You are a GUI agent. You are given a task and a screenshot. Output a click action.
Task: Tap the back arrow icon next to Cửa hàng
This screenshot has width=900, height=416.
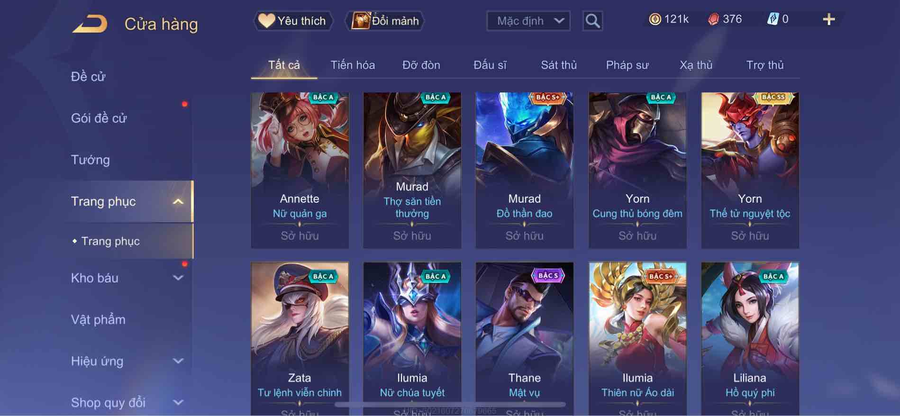tap(90, 24)
